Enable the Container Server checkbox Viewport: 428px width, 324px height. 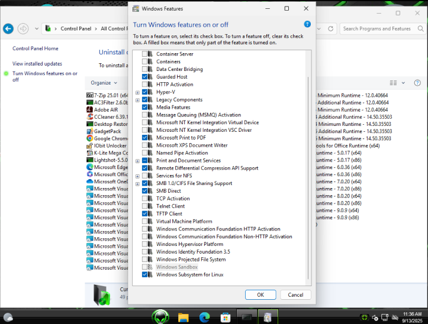coord(144,54)
